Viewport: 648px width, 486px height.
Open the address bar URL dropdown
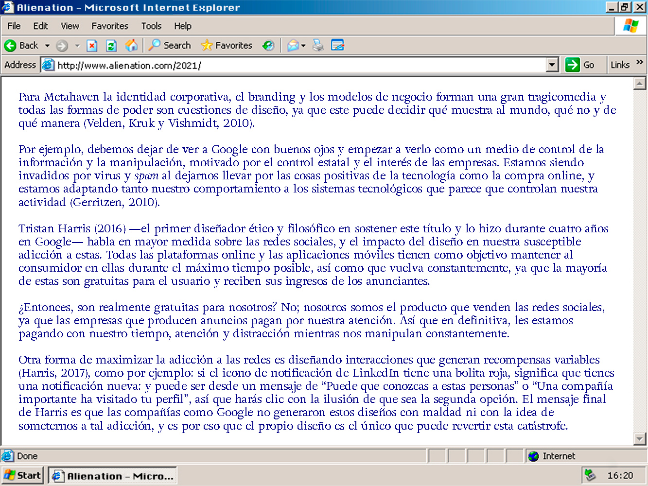pos(552,65)
